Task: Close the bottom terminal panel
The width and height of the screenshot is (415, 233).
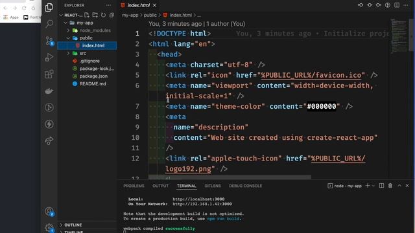Action: 407,186
